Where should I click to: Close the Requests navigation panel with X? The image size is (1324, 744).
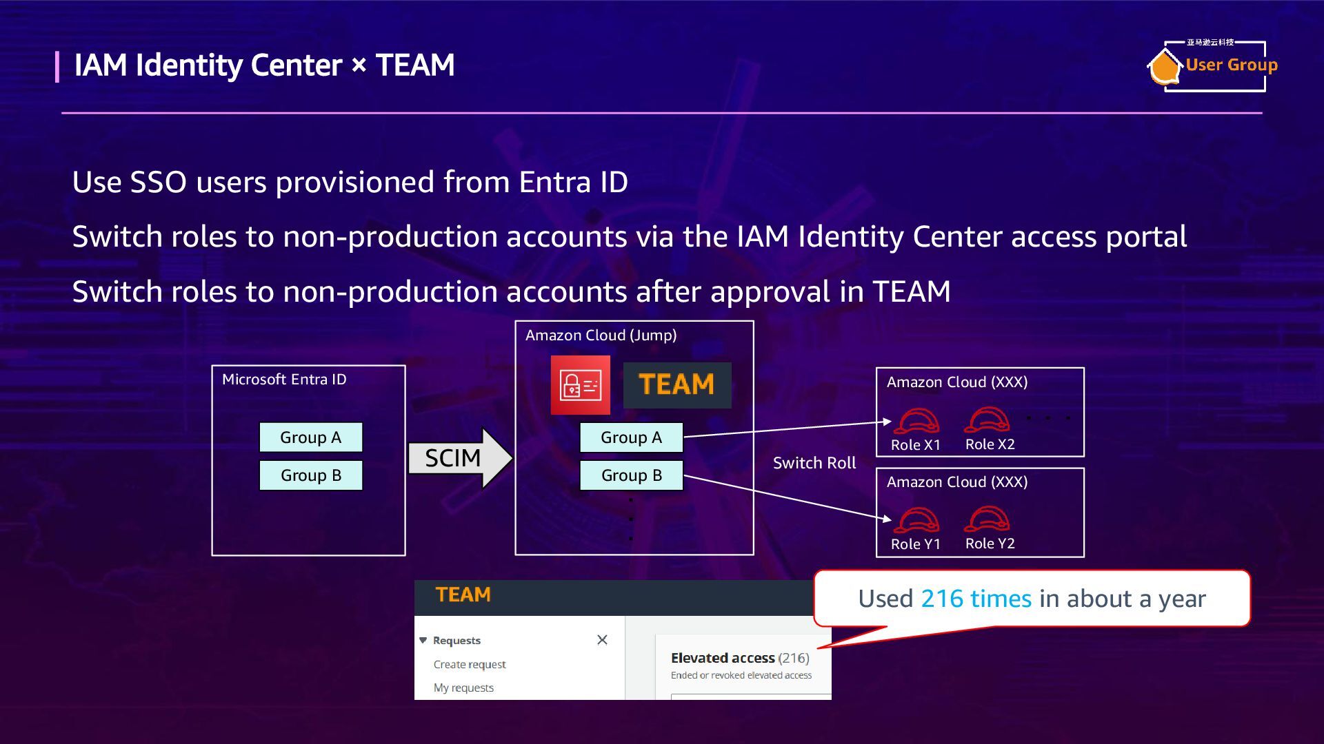602,640
